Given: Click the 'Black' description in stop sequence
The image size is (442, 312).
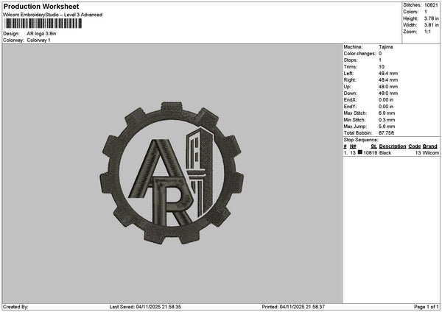Looking at the screenshot, I should point(385,153).
